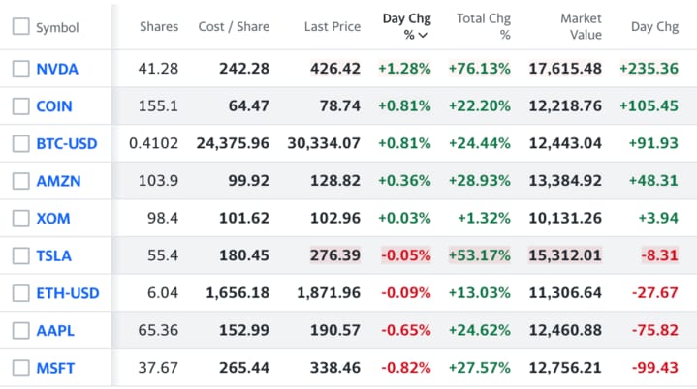The height and width of the screenshot is (389, 697).
Task: Open the BTC-USD symbol link
Action: (66, 144)
